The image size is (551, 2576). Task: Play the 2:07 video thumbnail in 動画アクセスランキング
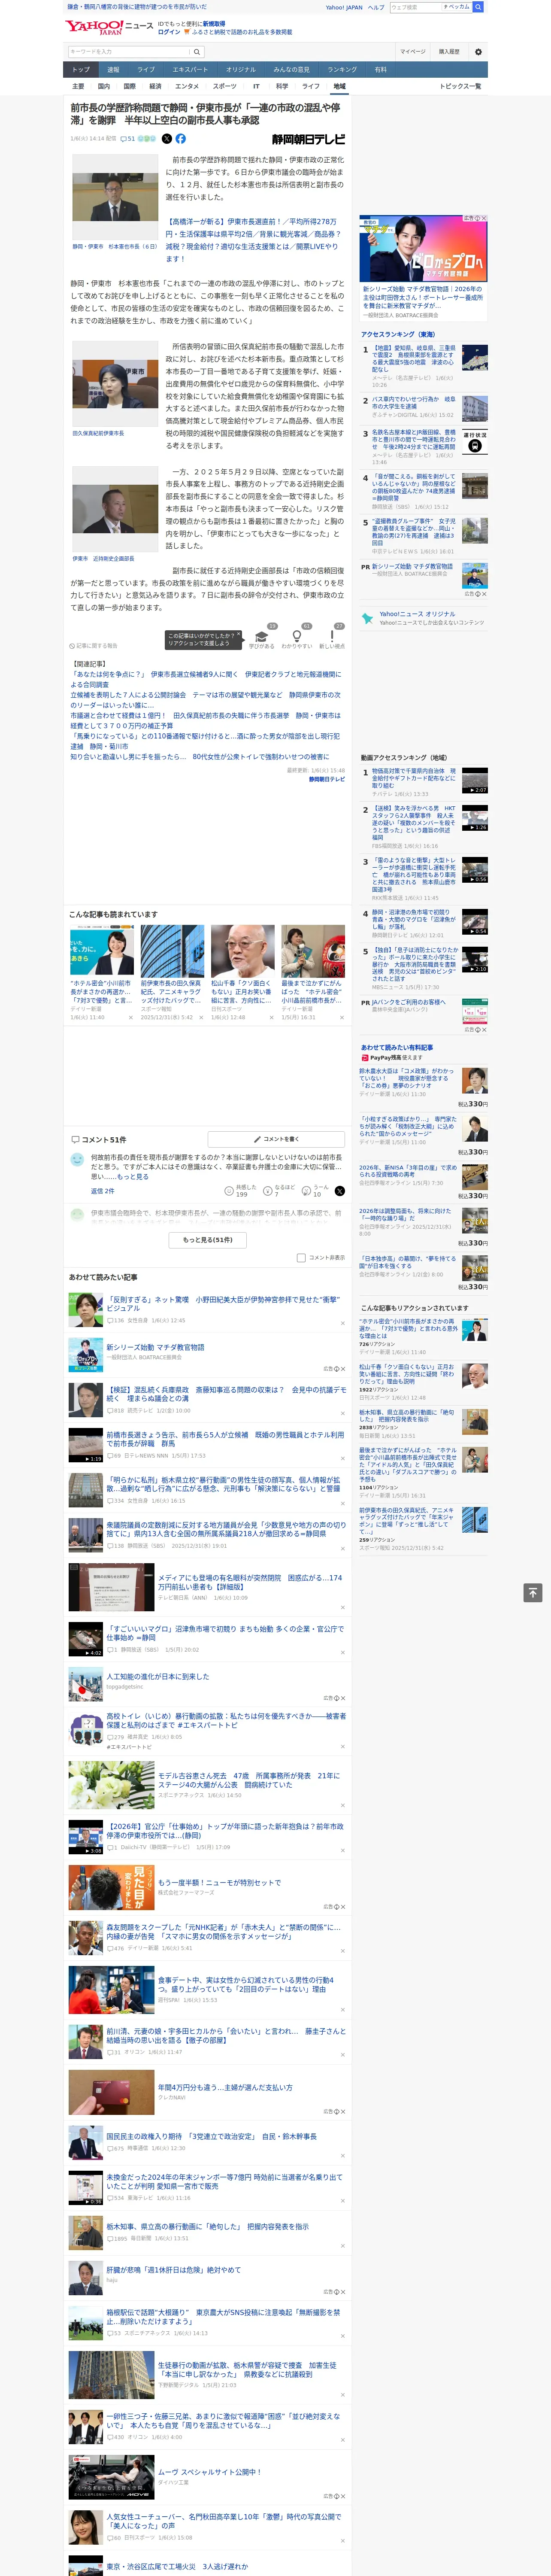pyautogui.click(x=475, y=781)
